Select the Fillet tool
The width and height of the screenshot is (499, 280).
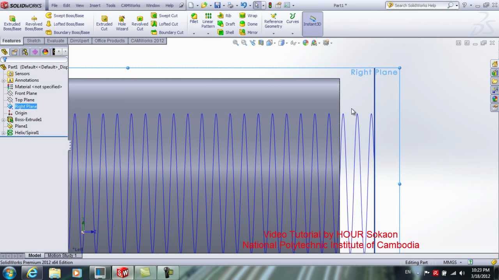[x=194, y=19]
